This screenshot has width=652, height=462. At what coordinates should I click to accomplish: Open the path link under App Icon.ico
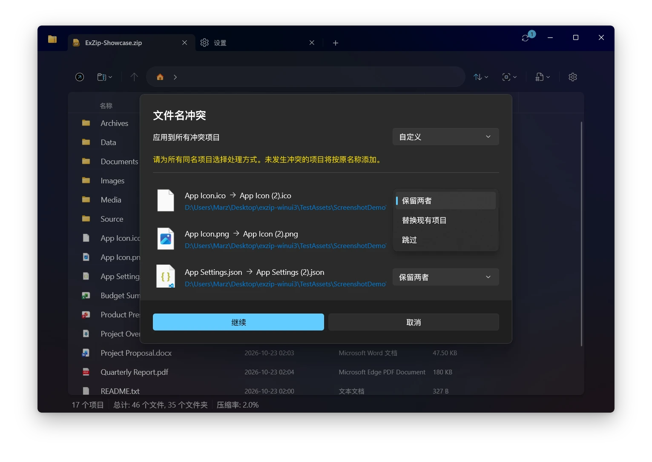coord(285,207)
